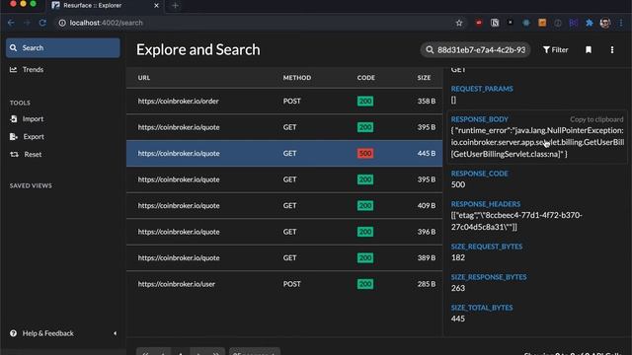Click the NullPointerException response body text
Viewport: 632px width, 355px height.
coord(537,142)
